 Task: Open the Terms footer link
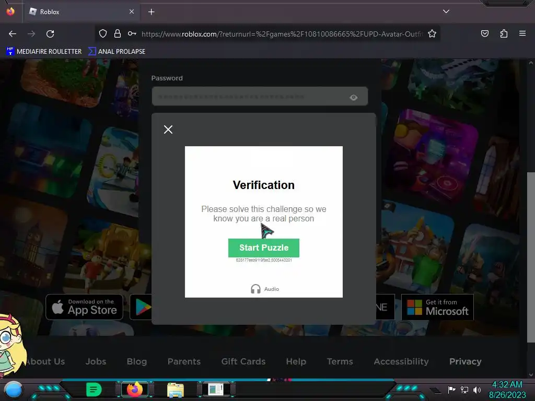[x=340, y=361]
